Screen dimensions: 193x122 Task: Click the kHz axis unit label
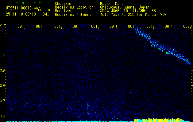(3, 25)
